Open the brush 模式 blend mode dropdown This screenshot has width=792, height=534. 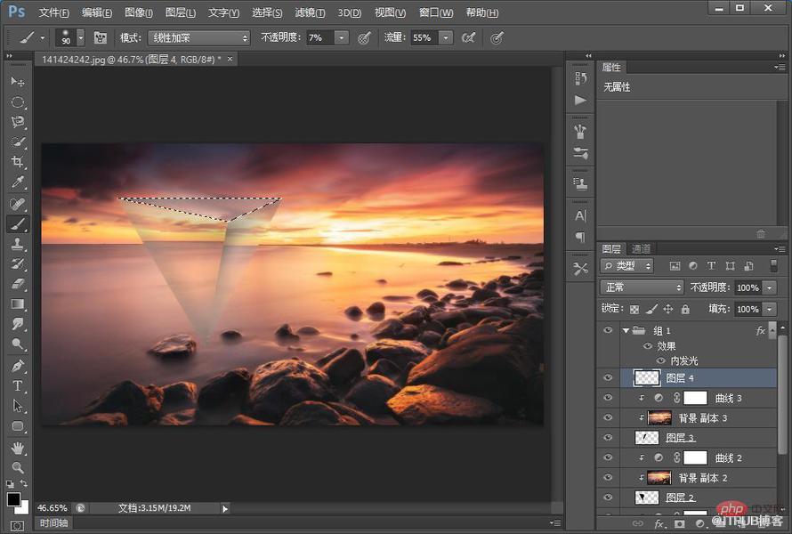199,38
